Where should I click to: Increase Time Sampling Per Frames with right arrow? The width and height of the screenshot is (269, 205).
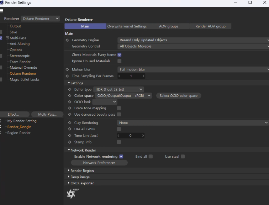143,76
